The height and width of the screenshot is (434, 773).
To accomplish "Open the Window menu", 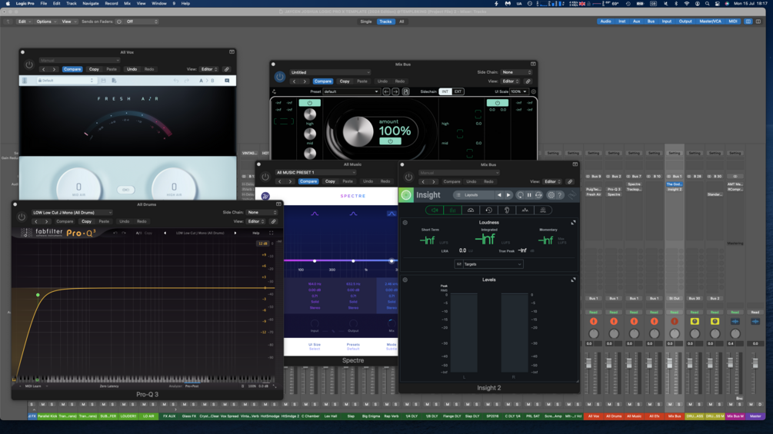I will tap(158, 3).
